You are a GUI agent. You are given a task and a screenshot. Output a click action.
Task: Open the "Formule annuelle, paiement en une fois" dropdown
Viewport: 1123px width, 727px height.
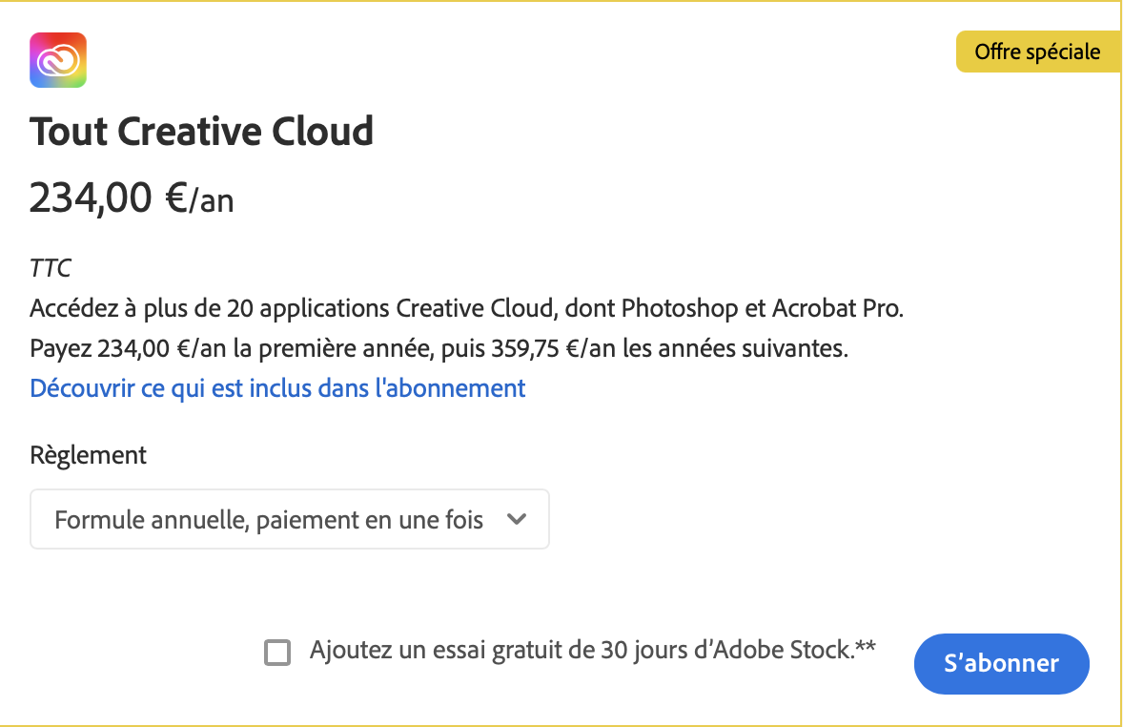pos(270,520)
